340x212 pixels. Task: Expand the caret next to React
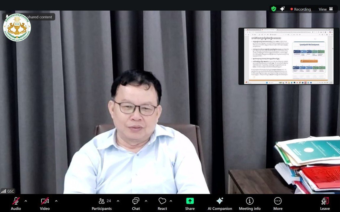pos(171,201)
